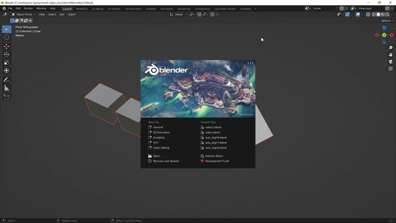Open the pivot point dropdown
The image size is (396, 223).
click(192, 15)
